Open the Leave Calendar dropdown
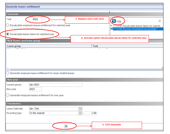This screenshot has height=134, width=170. tap(80, 109)
